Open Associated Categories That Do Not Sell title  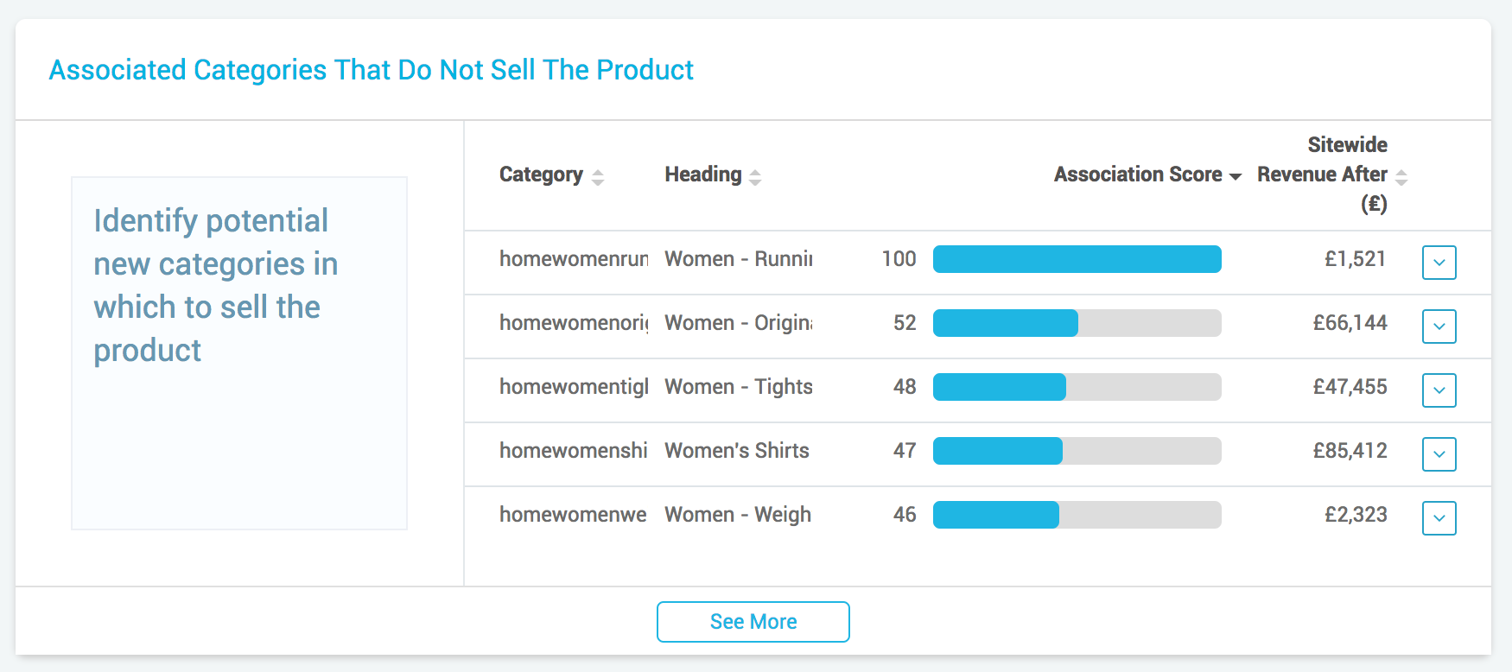372,70
